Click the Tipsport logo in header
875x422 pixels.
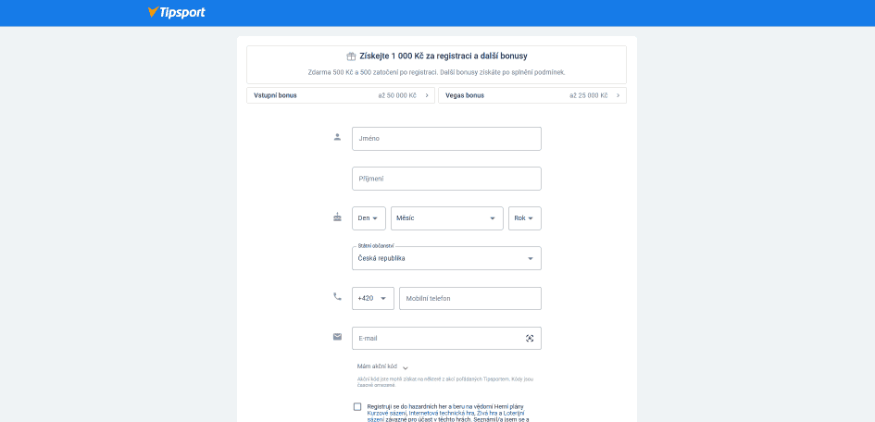click(176, 12)
